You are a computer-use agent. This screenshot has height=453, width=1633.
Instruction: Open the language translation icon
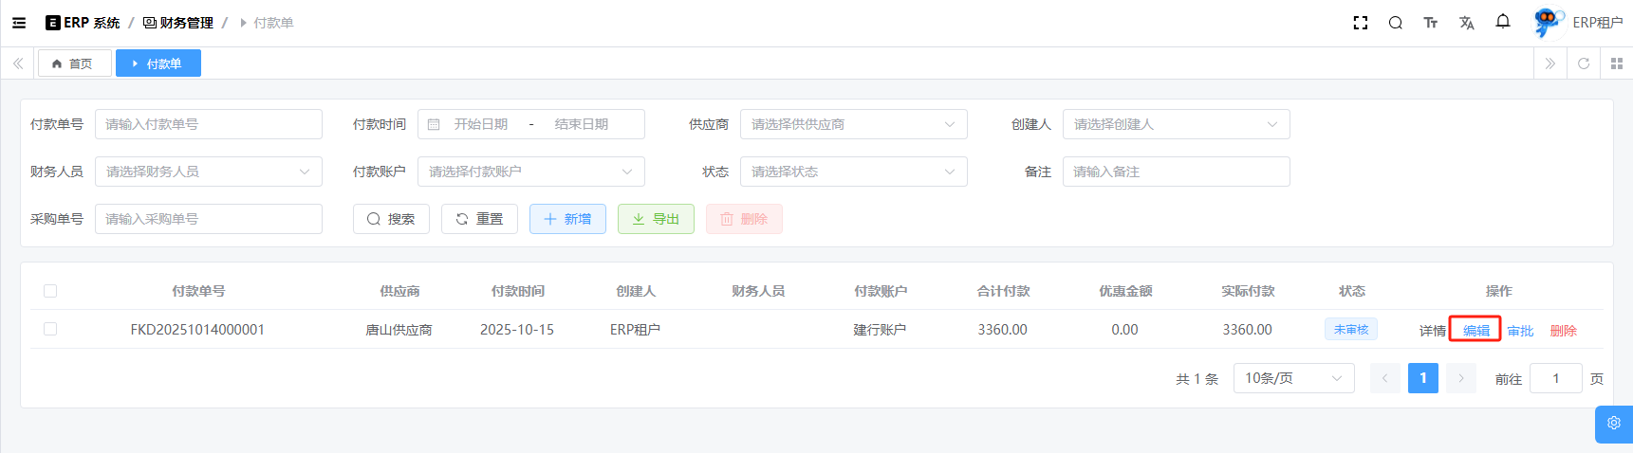[1466, 23]
